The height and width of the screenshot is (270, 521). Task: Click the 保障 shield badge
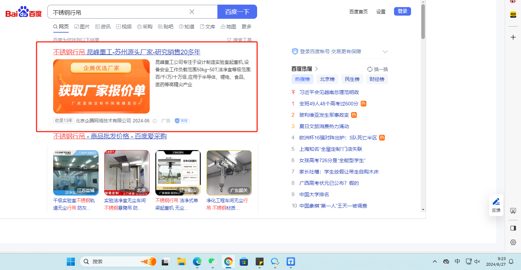pos(182,121)
